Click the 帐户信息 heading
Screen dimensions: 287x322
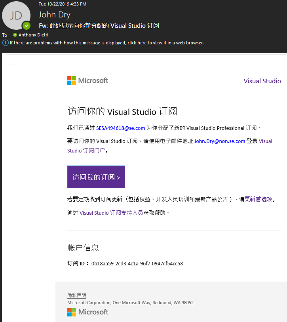[83, 248]
